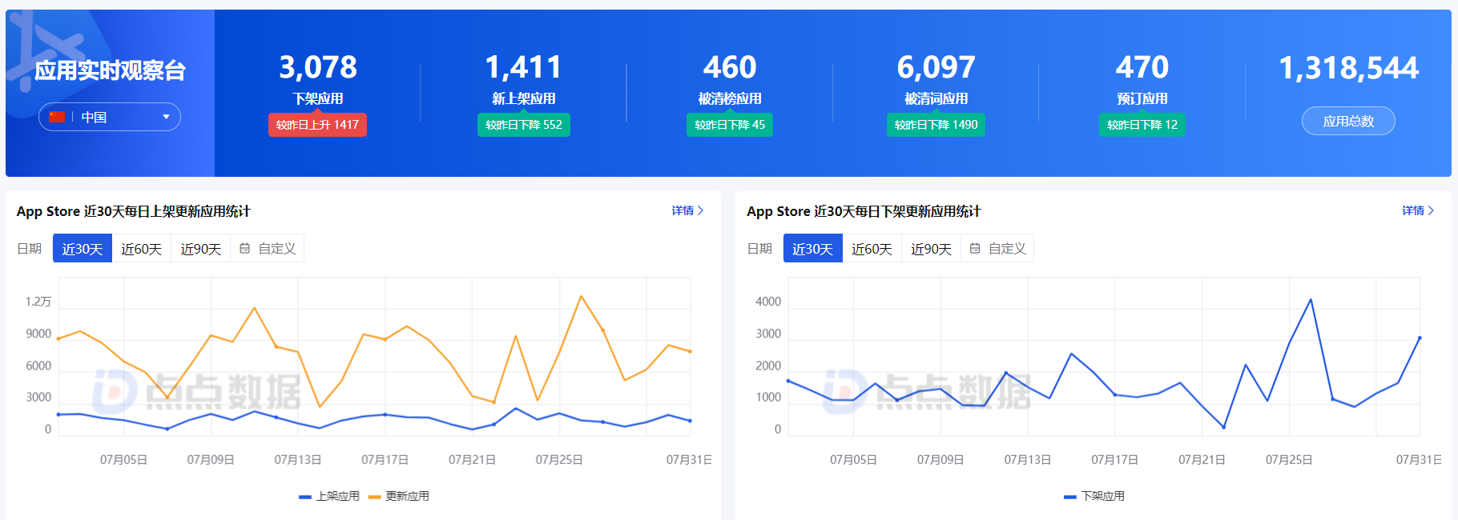Click the 应用总数 button
This screenshot has width=1458, height=520.
(1348, 122)
